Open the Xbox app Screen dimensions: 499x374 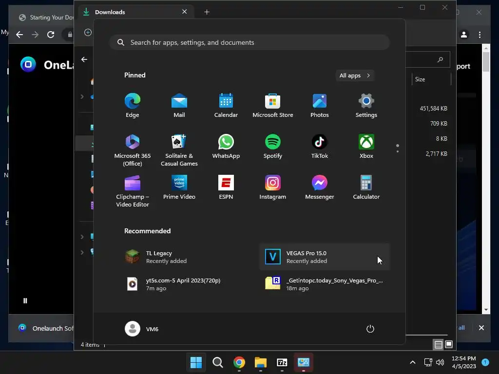pyautogui.click(x=366, y=146)
